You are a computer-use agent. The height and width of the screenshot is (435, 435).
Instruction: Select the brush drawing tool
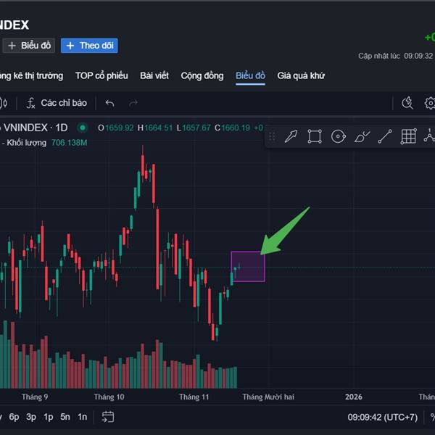click(362, 136)
